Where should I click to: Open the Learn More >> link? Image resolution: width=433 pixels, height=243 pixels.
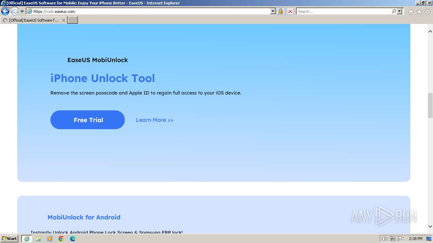(x=155, y=120)
